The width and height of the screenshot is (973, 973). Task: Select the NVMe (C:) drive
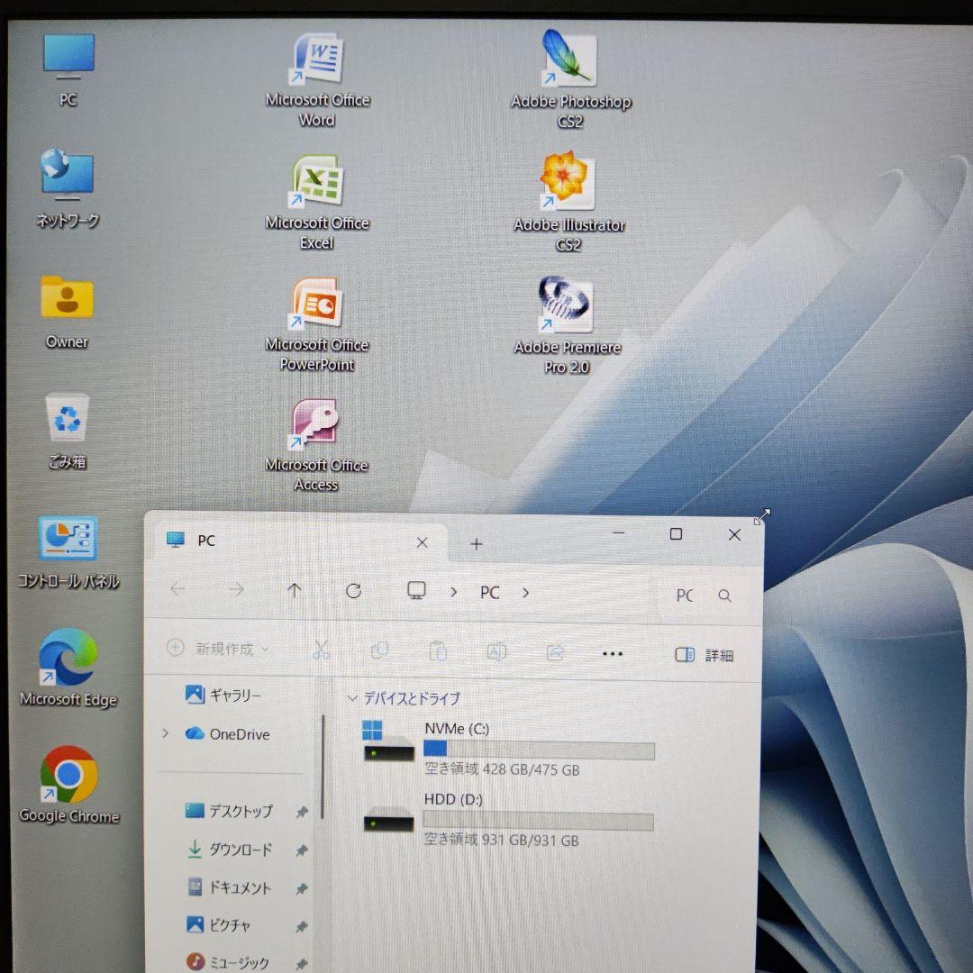507,749
